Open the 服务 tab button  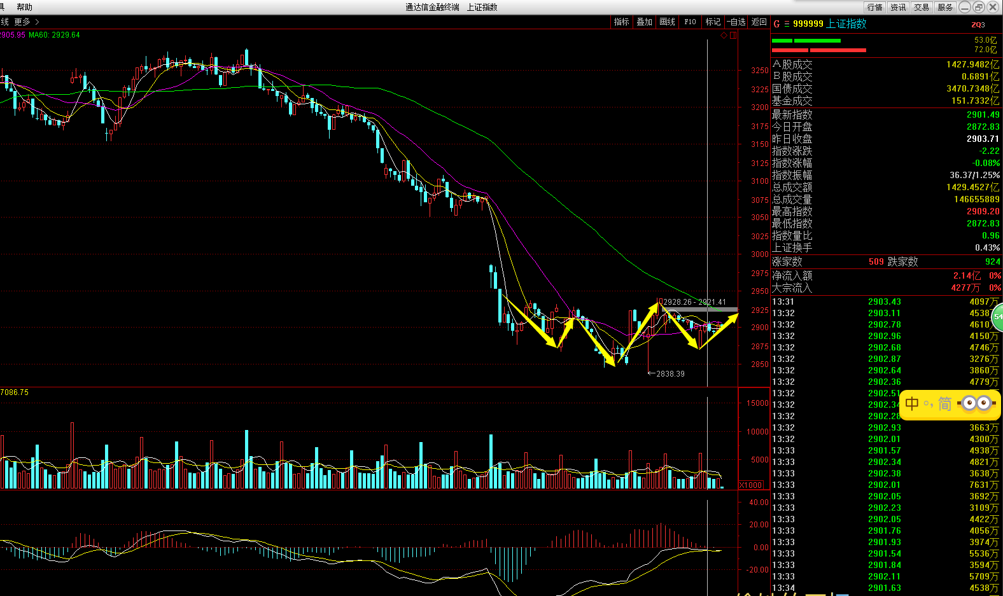pos(945,7)
